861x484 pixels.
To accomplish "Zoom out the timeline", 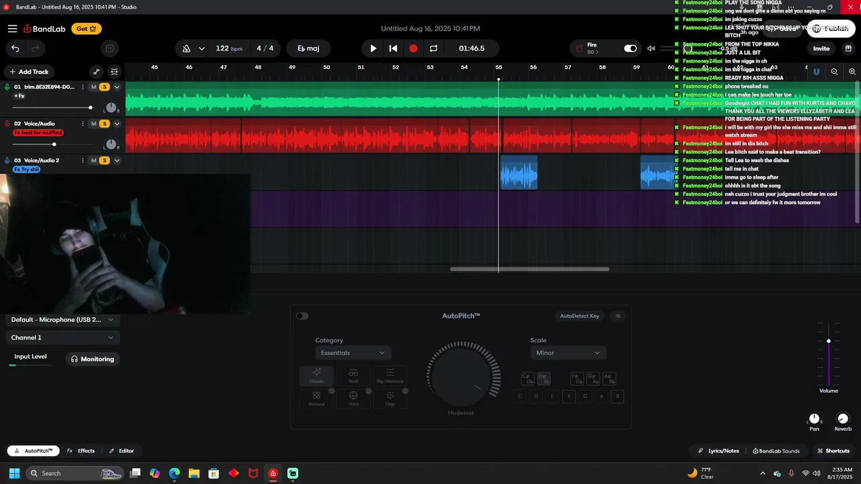I will coord(835,71).
